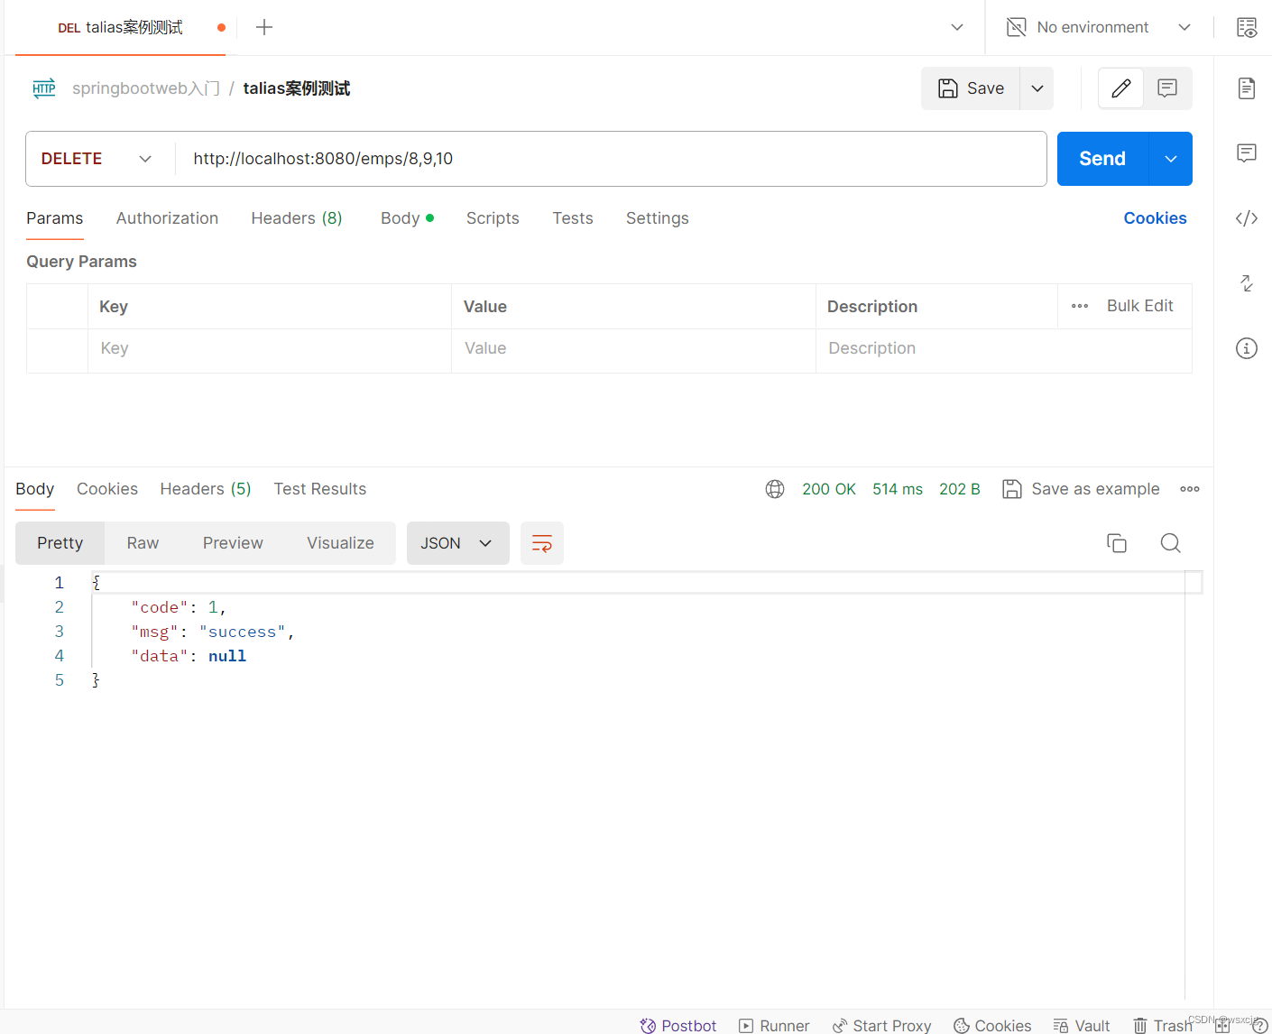1272x1034 pixels.
Task: Switch to Scripts tab
Action: (493, 218)
